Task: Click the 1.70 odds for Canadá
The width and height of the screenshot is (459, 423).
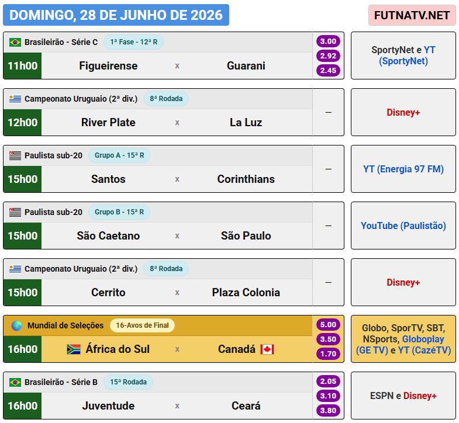Action: (x=328, y=354)
